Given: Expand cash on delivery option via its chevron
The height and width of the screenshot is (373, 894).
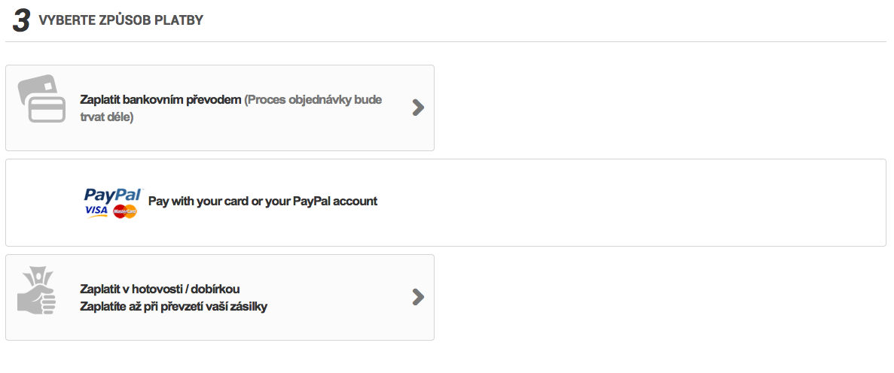Looking at the screenshot, I should pyautogui.click(x=418, y=297).
